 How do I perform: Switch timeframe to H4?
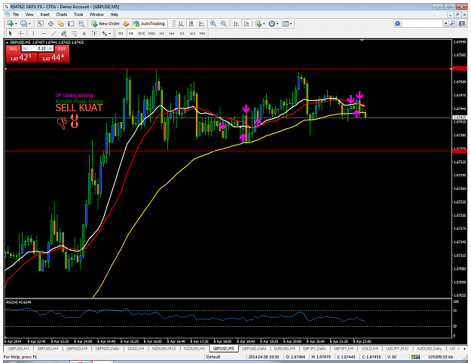point(172,34)
